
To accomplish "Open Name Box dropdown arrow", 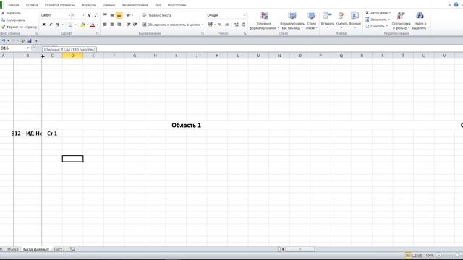I will tap(28, 48).
